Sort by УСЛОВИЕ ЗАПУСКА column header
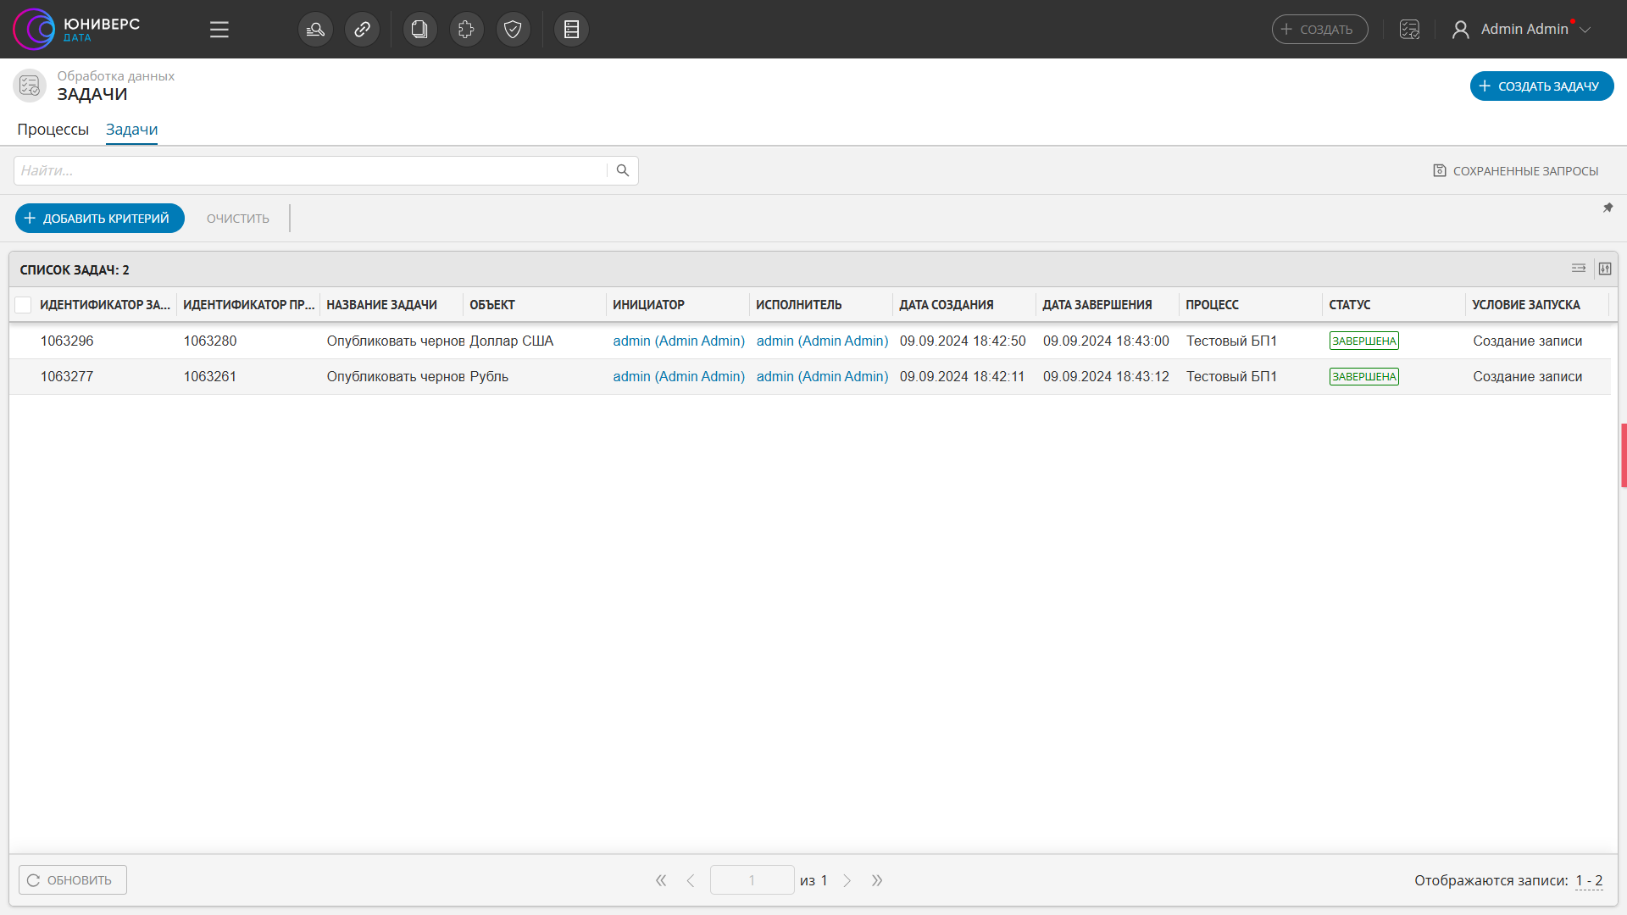 tap(1526, 305)
